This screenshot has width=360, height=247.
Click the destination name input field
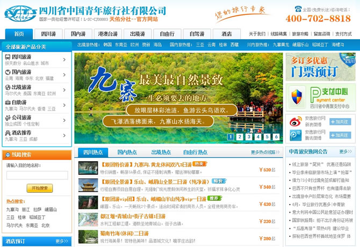click(x=37, y=175)
